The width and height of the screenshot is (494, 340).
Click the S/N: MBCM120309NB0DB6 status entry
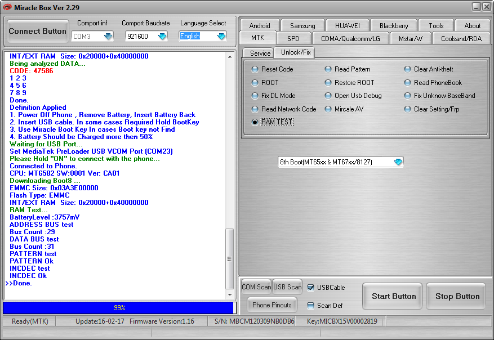254,321
